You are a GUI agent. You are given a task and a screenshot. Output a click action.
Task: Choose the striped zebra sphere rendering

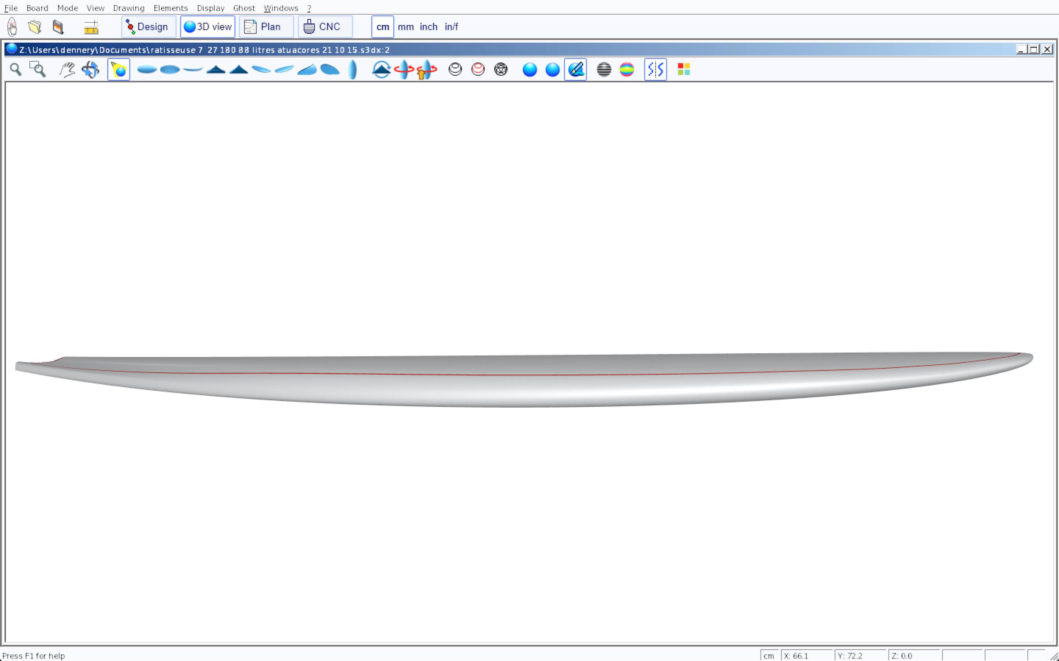(604, 69)
